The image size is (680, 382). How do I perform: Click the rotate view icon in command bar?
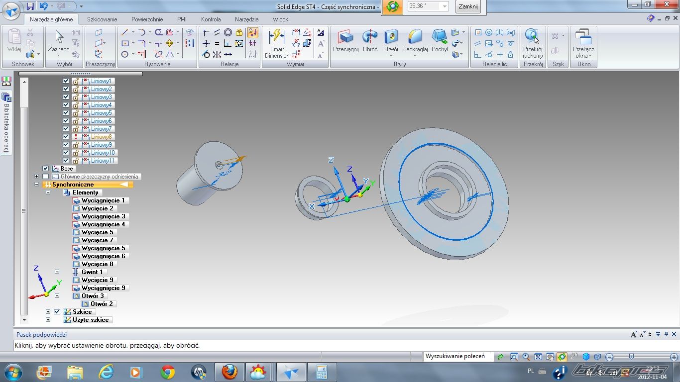tap(393, 7)
